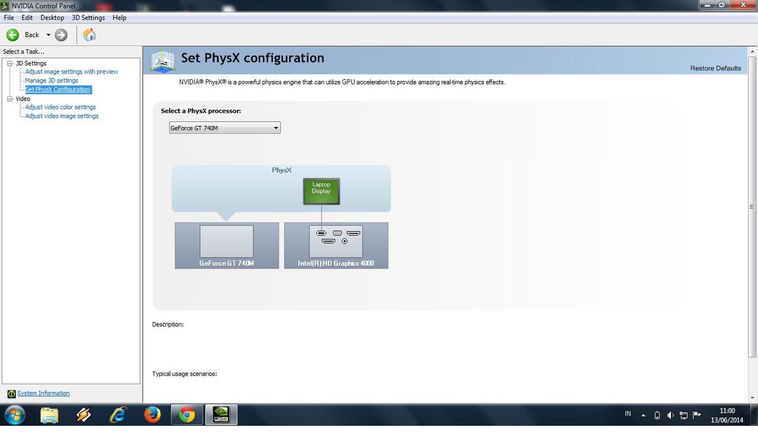Click the green Back arrow icon
This screenshot has height=433, width=758.
pos(12,35)
